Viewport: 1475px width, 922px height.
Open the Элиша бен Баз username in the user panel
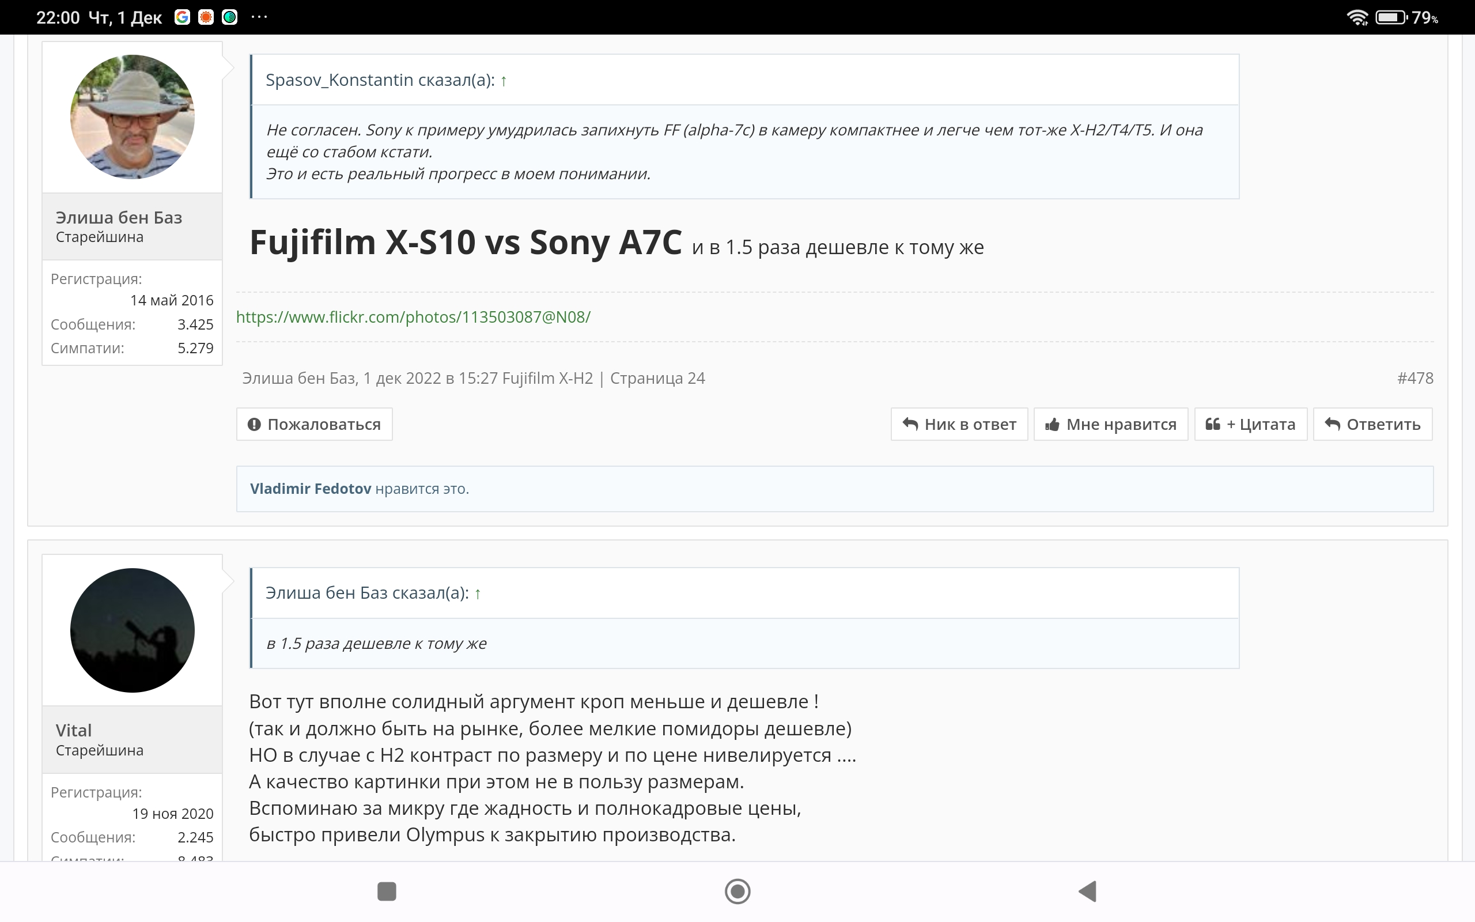click(x=119, y=218)
